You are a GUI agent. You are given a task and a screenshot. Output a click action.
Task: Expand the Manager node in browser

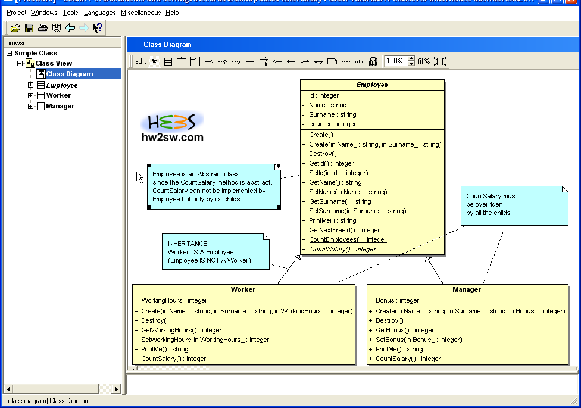31,106
